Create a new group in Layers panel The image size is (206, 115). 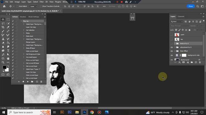pos(192,63)
